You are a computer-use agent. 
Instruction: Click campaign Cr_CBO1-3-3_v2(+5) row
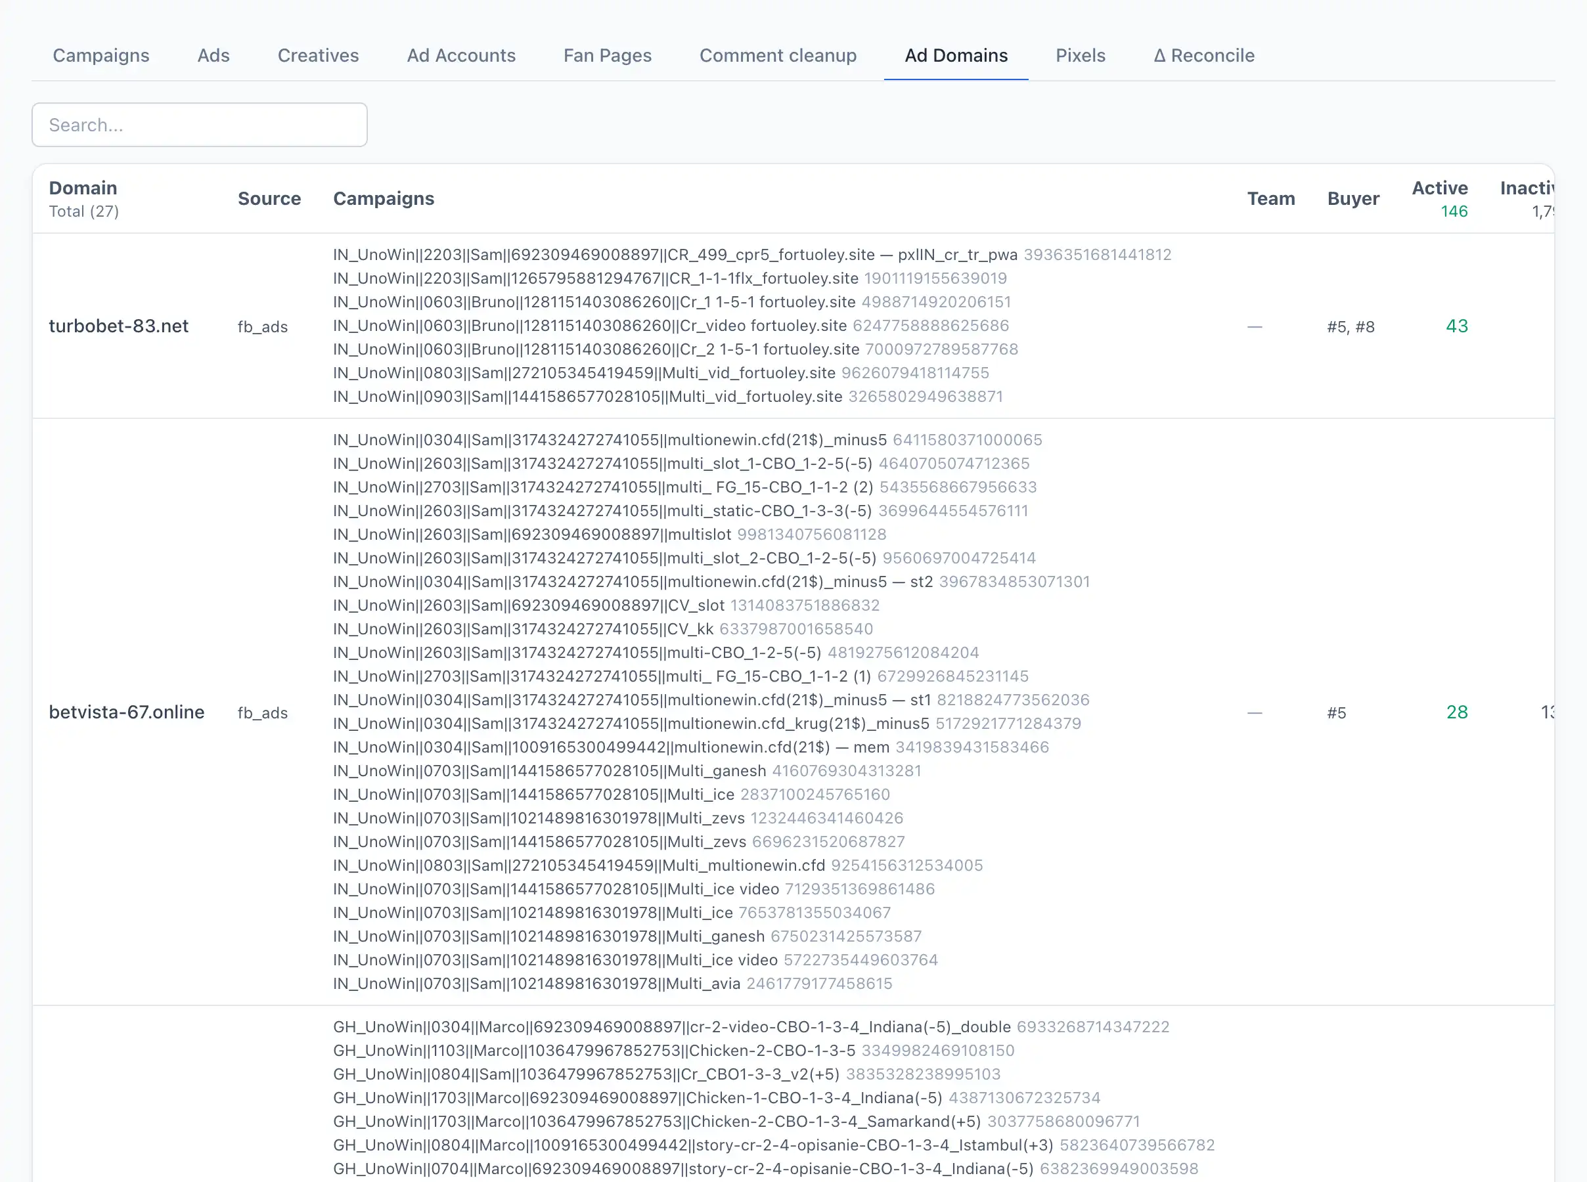point(667,1074)
